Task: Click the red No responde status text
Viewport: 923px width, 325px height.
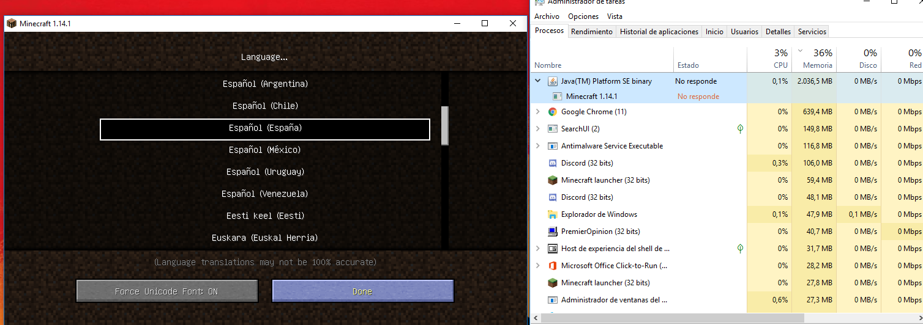Action: 698,97
